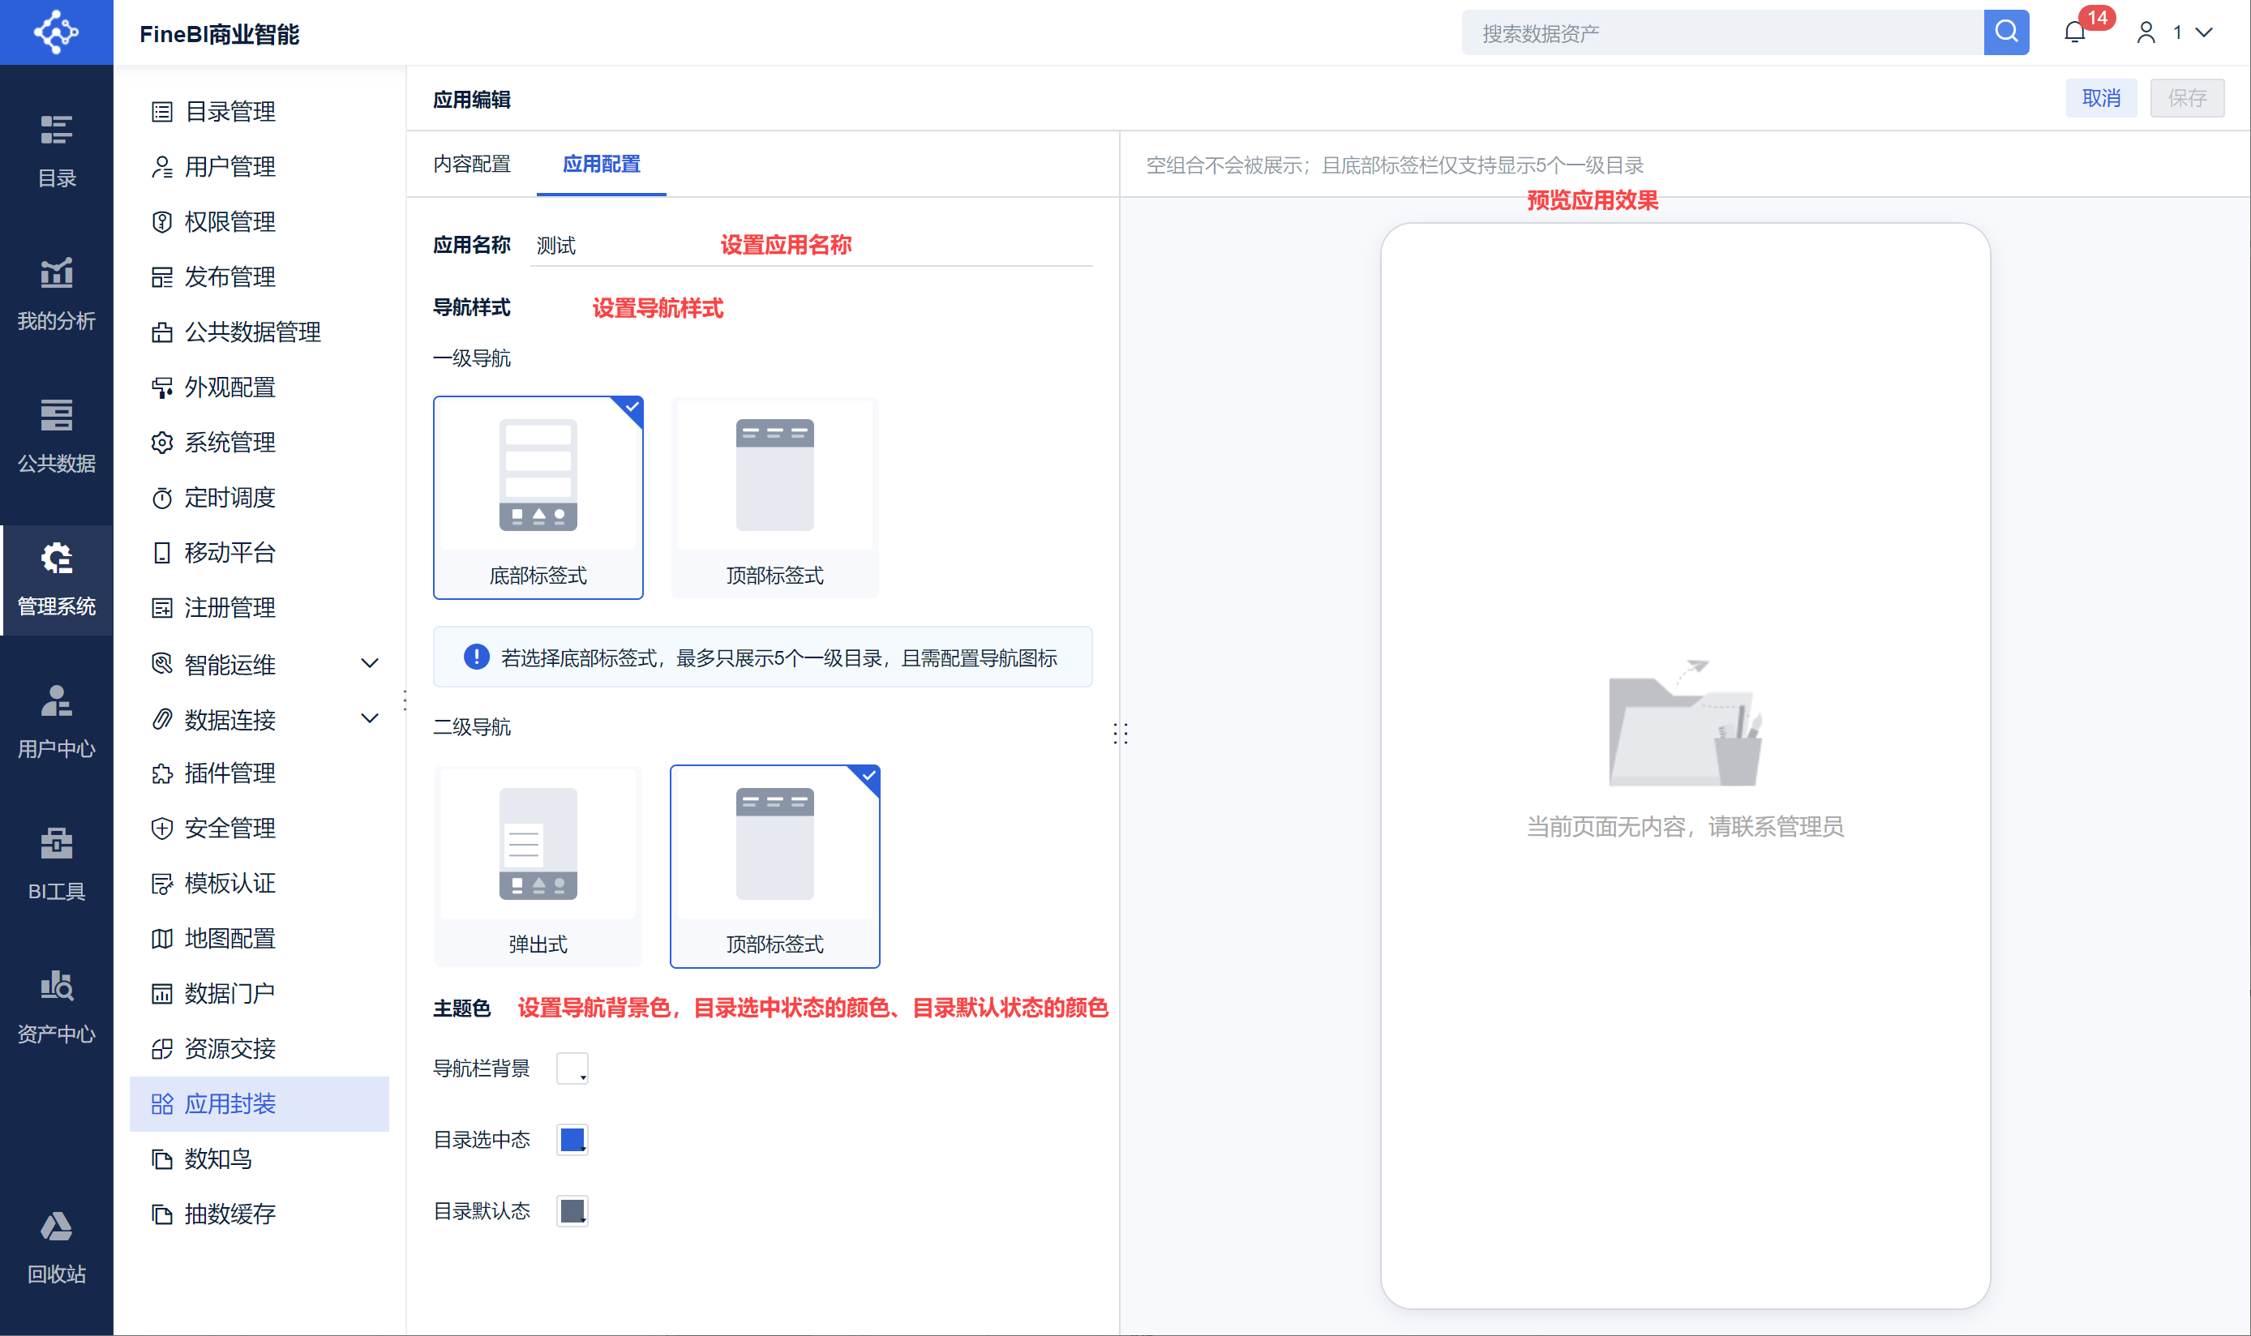The width and height of the screenshot is (2251, 1336).
Task: Open the notifications bell icon
Action: (2074, 32)
